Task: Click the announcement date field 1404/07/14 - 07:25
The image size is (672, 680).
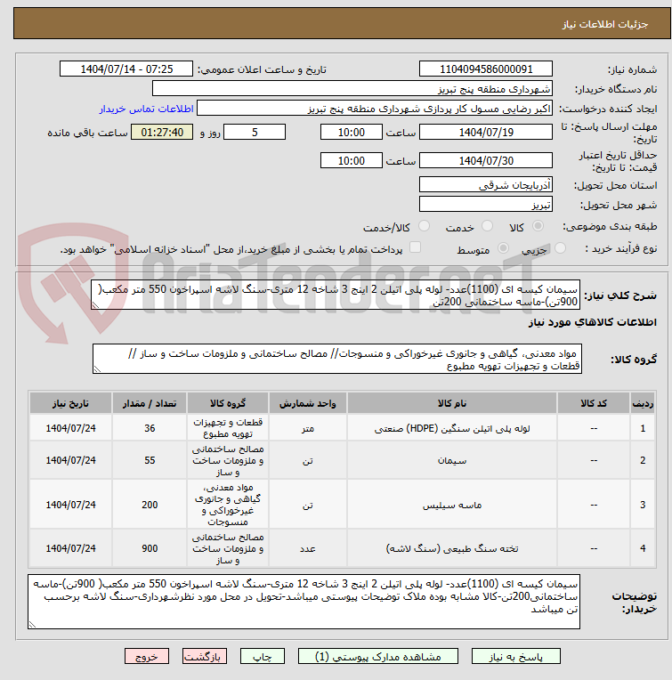Action: coord(126,69)
